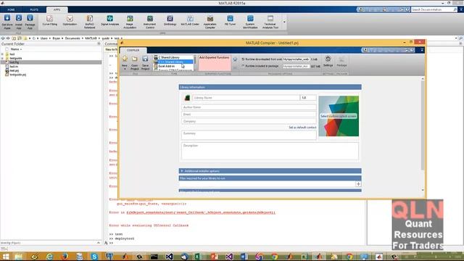Select the APPS tab
The image size is (464, 261).
pyautogui.click(x=57, y=9)
